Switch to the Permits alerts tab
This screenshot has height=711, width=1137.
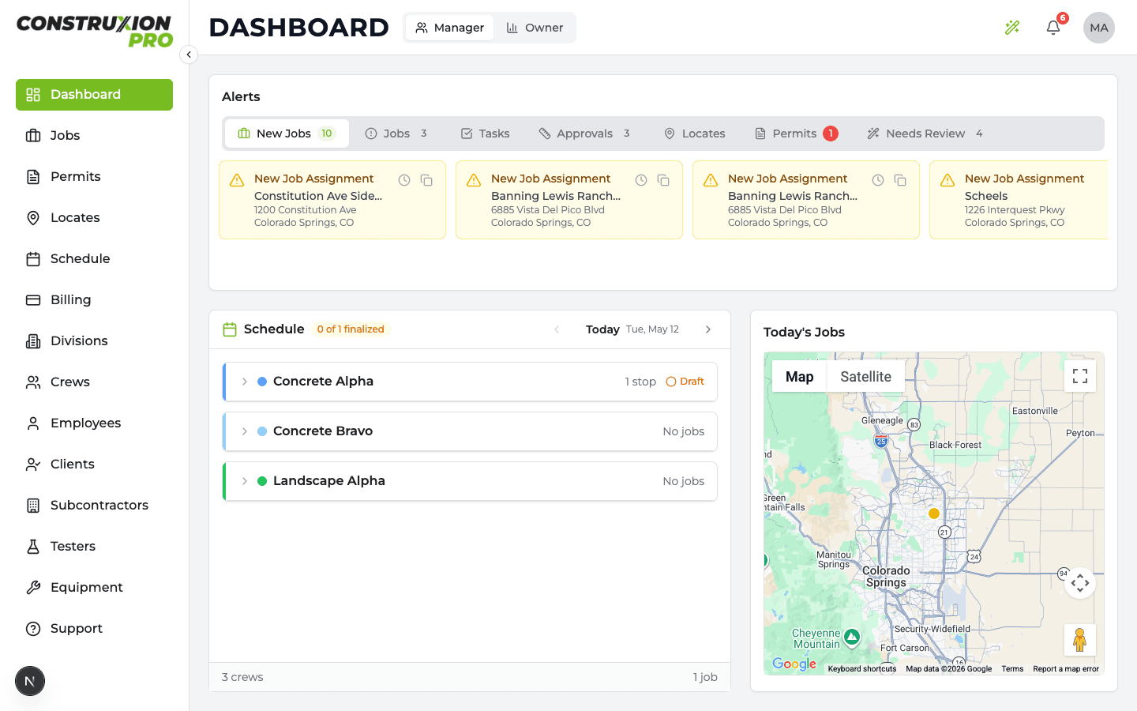tap(796, 134)
